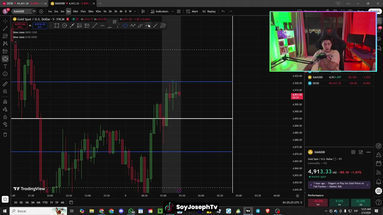This screenshot has width=383, height=215.
Task: Add a symbol with the compare plus icon
Action: [41, 11]
